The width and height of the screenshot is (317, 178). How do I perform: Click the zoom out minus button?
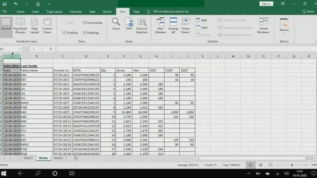pyautogui.click(x=278, y=165)
